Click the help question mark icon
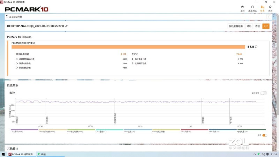The height and width of the screenshot is (157, 279). tap(269, 16)
